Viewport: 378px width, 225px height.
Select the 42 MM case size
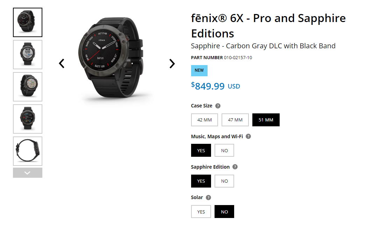(x=204, y=120)
